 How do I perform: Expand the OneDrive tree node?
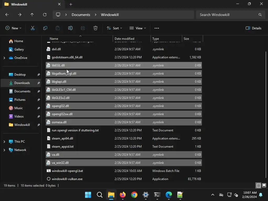(4, 58)
